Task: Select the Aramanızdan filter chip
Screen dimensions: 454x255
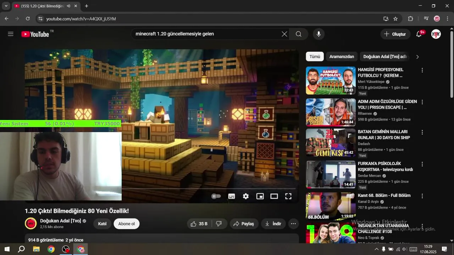Action: [342, 57]
